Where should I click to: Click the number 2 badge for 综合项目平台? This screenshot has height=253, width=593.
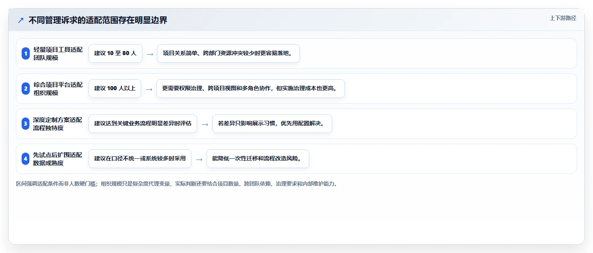pyautogui.click(x=26, y=89)
